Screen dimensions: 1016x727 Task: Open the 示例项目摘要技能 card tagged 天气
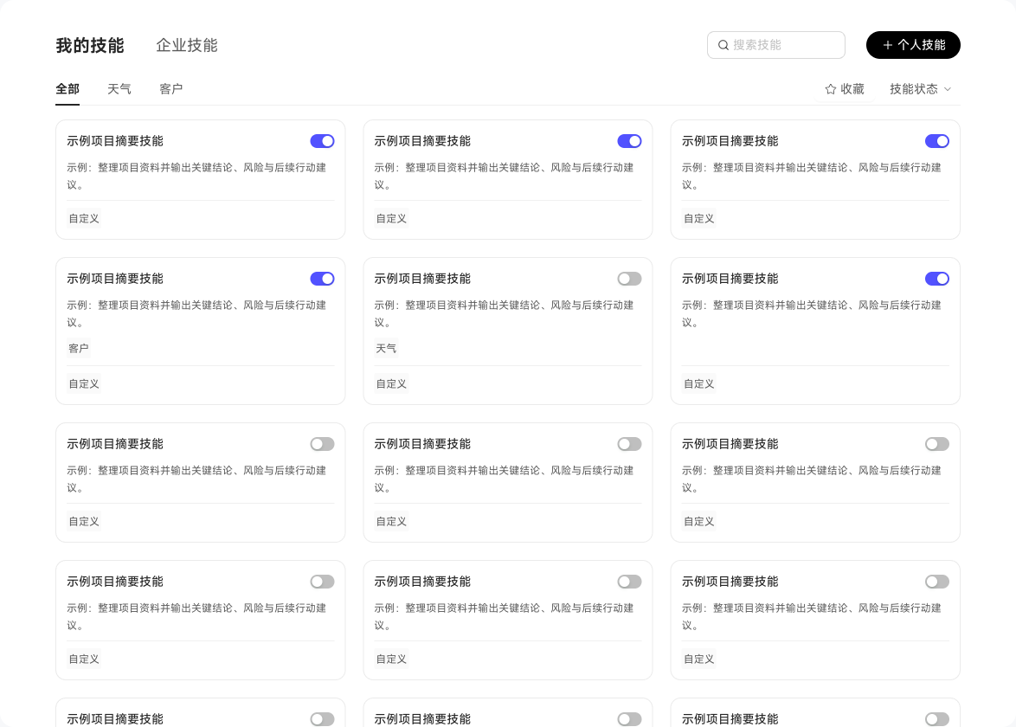tap(507, 331)
